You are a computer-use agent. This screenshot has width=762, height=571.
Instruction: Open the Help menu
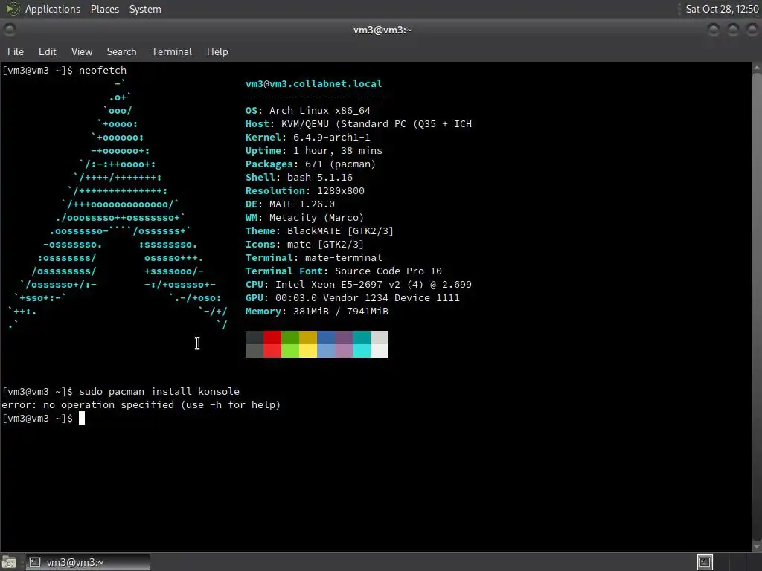click(x=217, y=51)
